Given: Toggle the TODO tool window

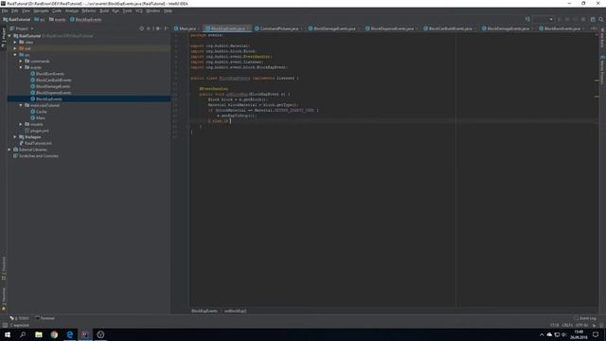Looking at the screenshot, I should [x=19, y=318].
